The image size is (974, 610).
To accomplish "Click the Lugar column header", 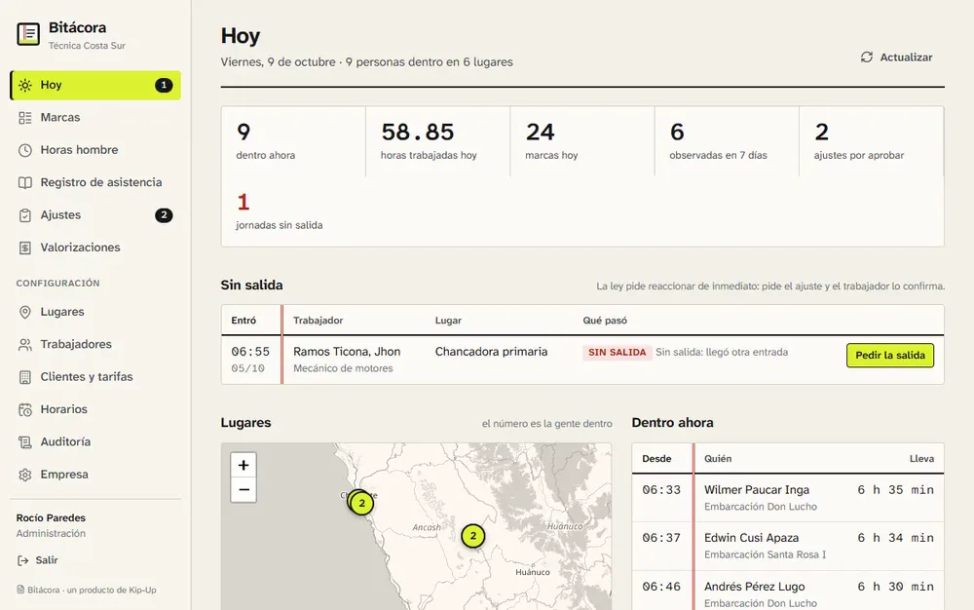I will (x=448, y=321).
